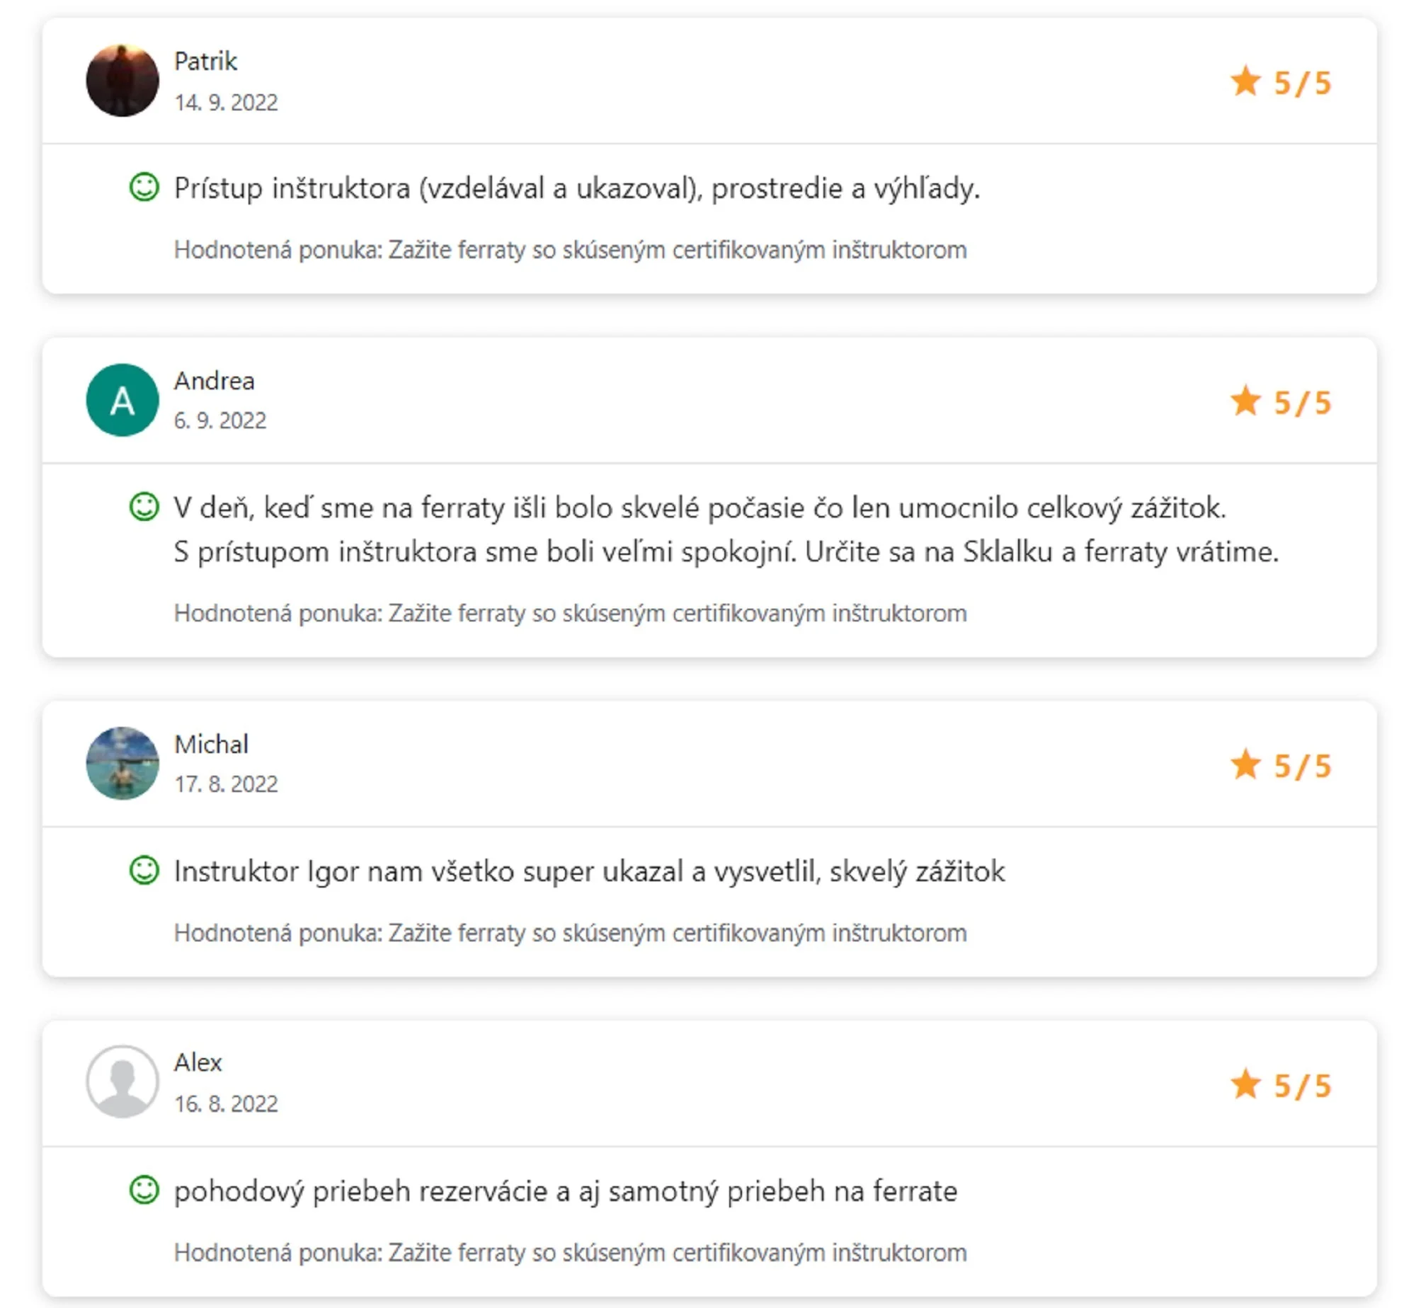Viewport: 1416px width, 1308px height.
Task: Click green smiley icon in Patrik's review
Action: coord(144,188)
